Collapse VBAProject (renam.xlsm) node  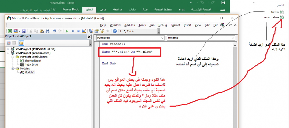[x=8, y=53]
